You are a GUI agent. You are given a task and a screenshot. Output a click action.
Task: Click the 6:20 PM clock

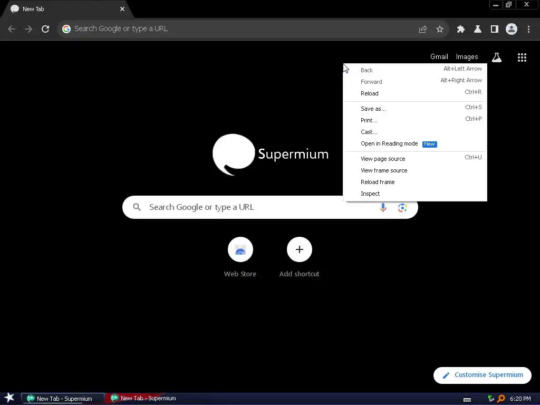520,399
